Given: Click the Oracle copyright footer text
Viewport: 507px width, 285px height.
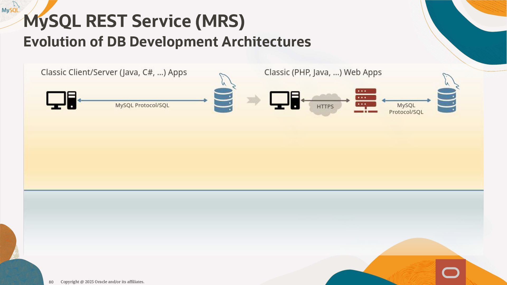Looking at the screenshot, I should [102, 282].
